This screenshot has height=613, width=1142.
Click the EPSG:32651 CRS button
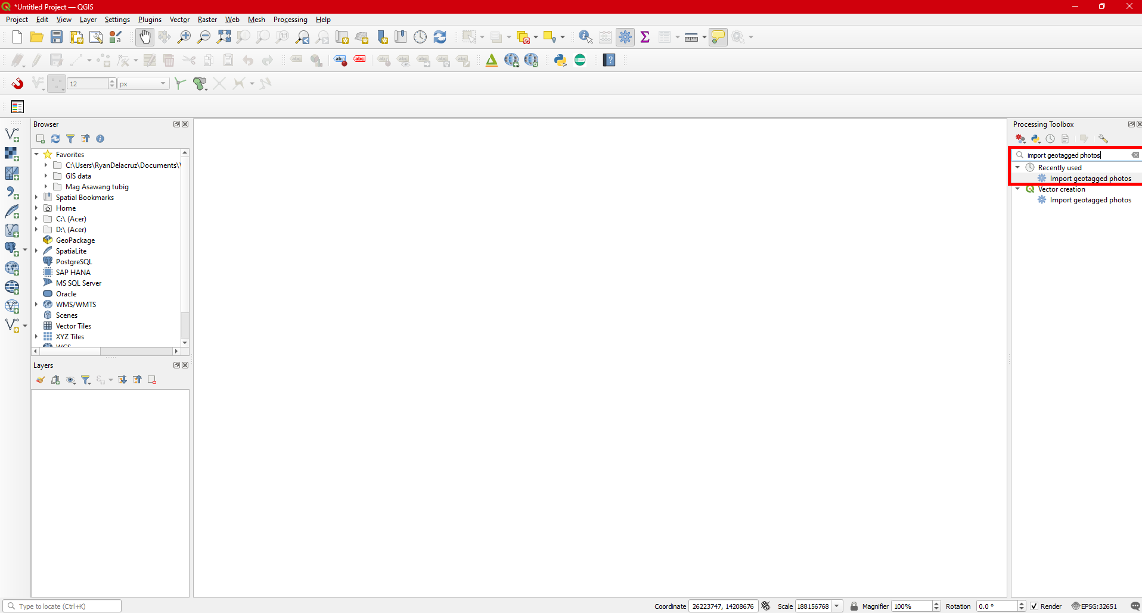1094,606
